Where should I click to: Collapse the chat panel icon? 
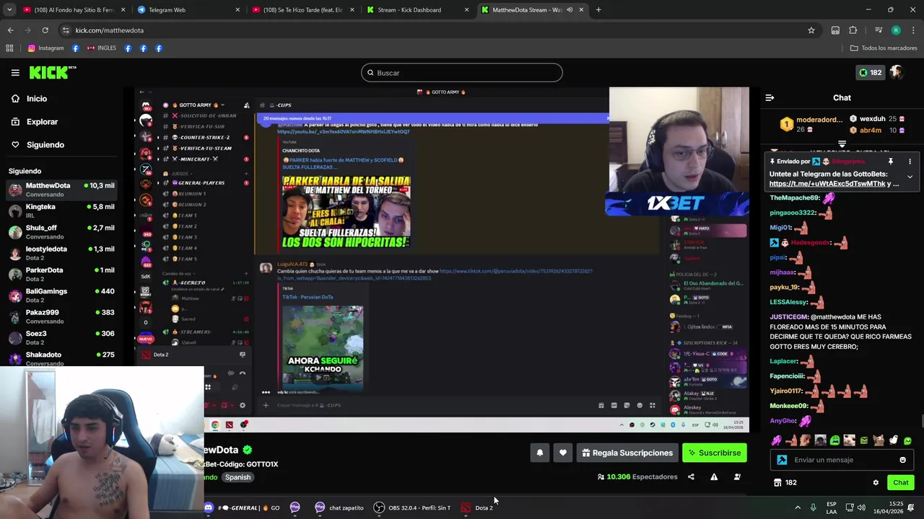[770, 98]
